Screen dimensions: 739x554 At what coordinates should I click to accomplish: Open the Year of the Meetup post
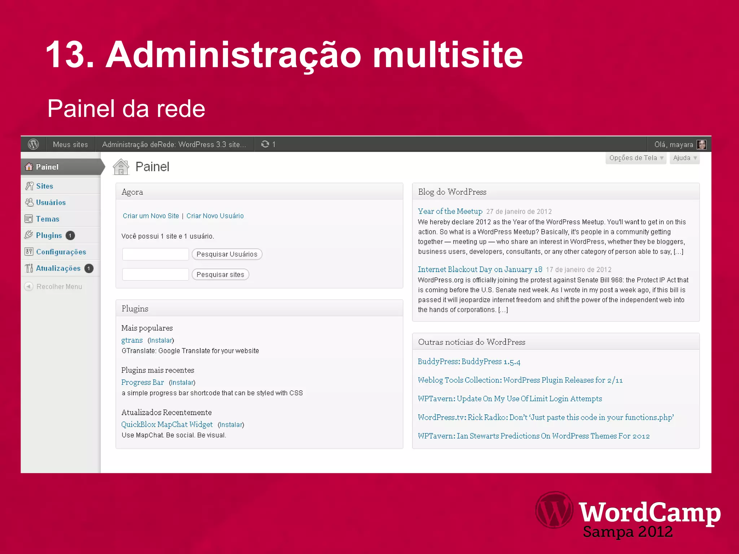[450, 211]
